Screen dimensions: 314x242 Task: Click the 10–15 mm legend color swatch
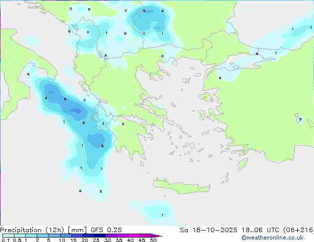coord(66,236)
